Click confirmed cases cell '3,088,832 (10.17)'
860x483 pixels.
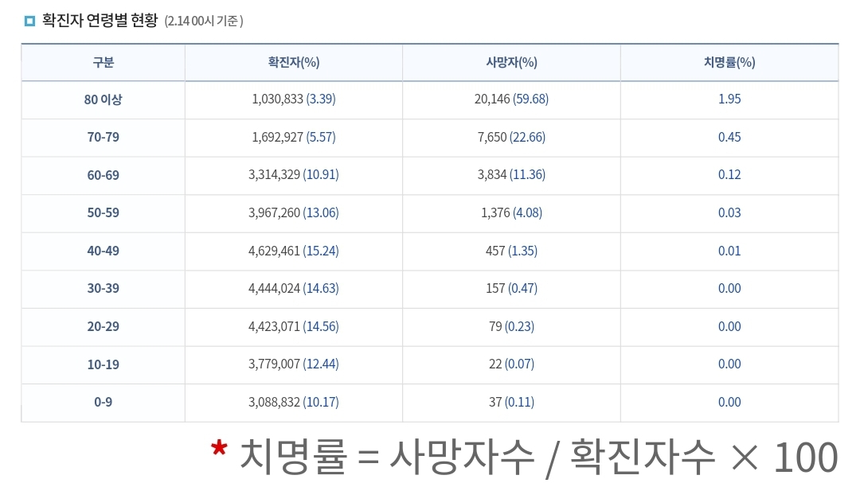[x=293, y=403]
